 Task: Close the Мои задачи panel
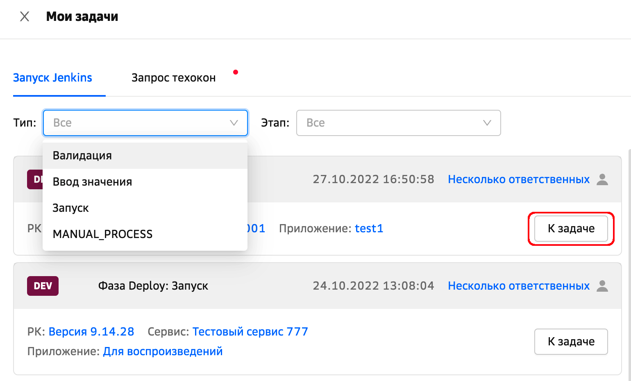(x=25, y=16)
